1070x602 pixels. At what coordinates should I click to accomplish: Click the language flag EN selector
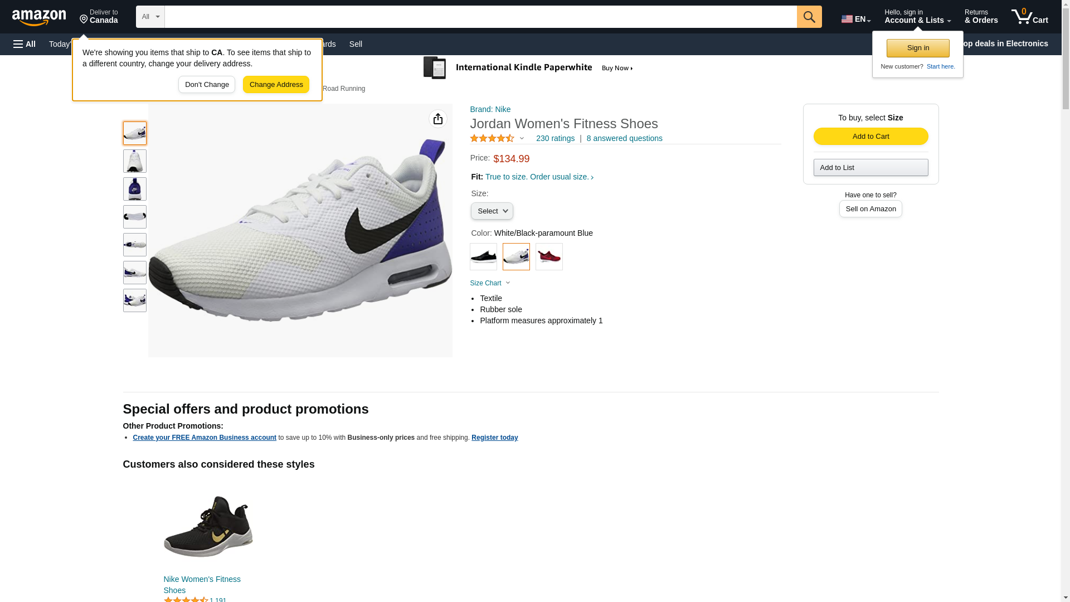855,19
